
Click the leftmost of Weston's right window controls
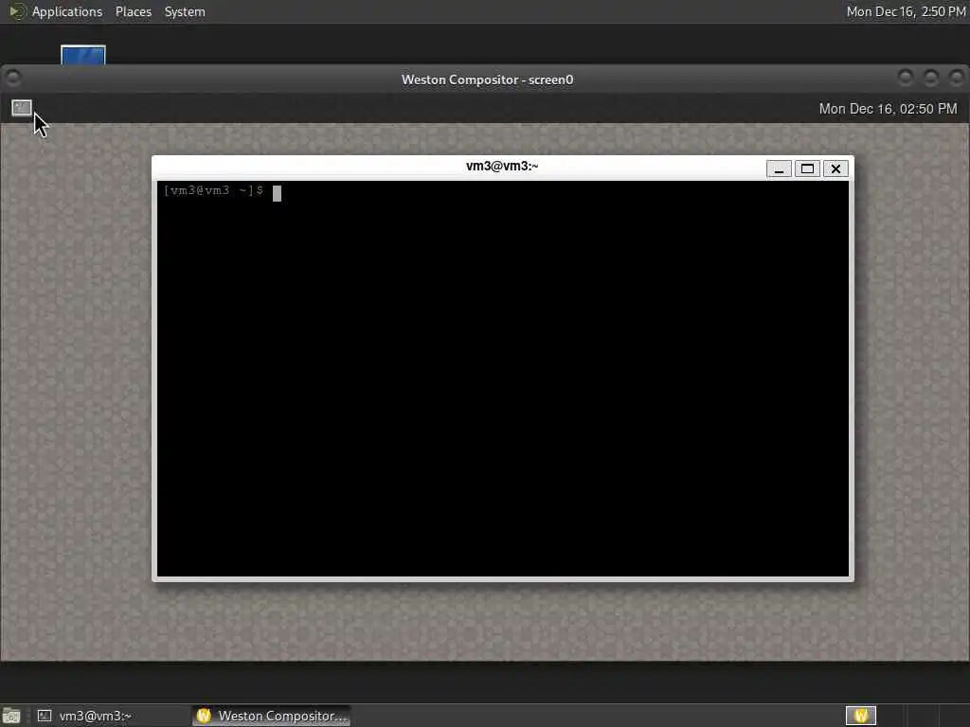pos(906,78)
